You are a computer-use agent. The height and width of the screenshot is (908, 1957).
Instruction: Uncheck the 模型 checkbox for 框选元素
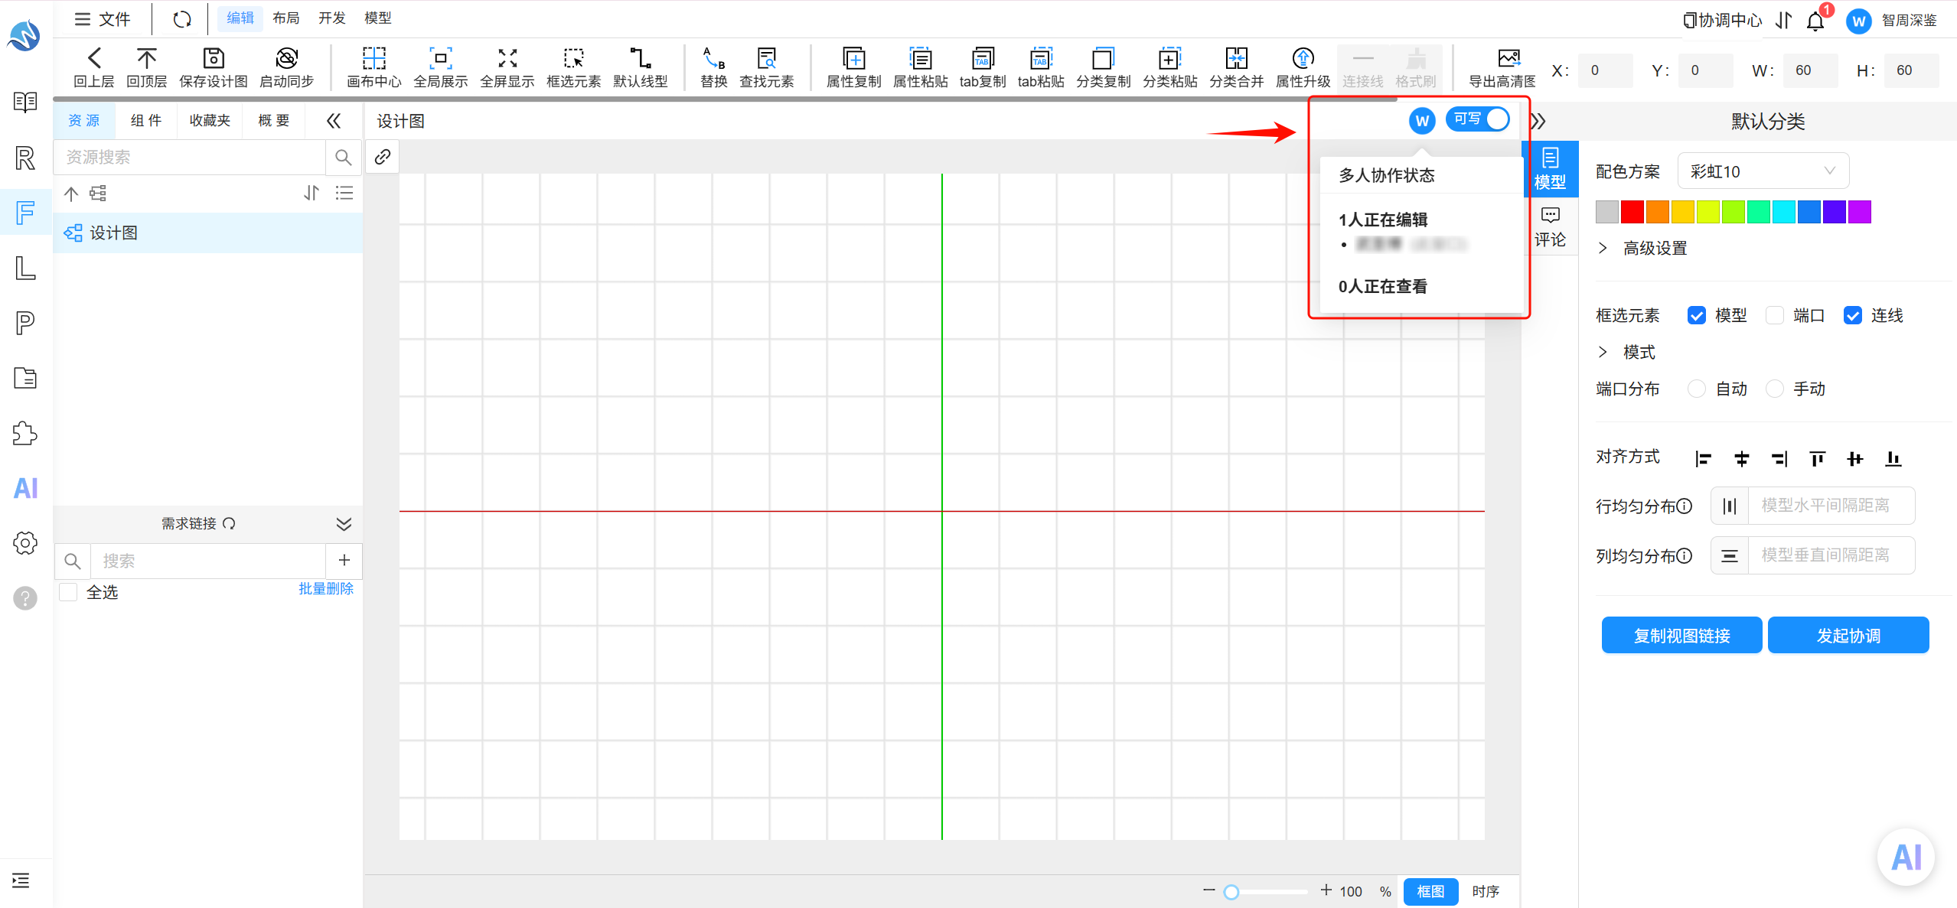tap(1696, 315)
